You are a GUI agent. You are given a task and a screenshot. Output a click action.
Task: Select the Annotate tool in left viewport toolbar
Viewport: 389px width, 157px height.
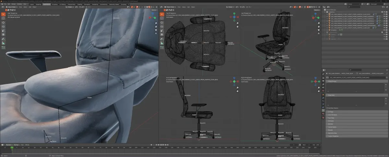tap(3, 39)
